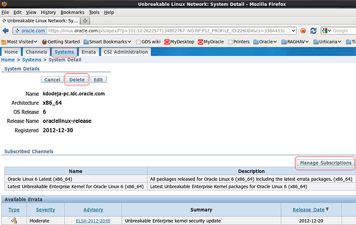This screenshot has height=225, width=356.
Task: Click the bookmark star in URL bar
Action: [288, 31]
